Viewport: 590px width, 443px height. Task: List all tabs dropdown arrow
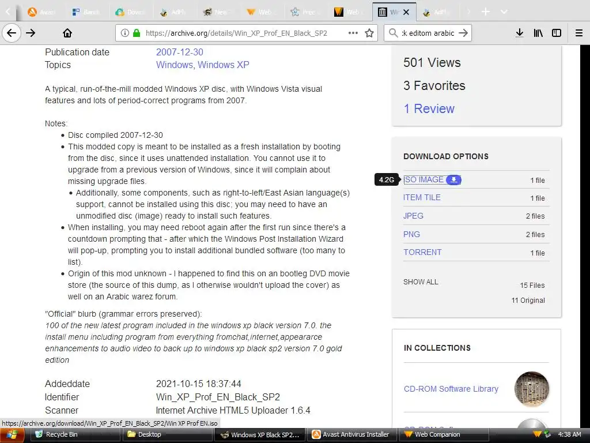click(x=504, y=12)
